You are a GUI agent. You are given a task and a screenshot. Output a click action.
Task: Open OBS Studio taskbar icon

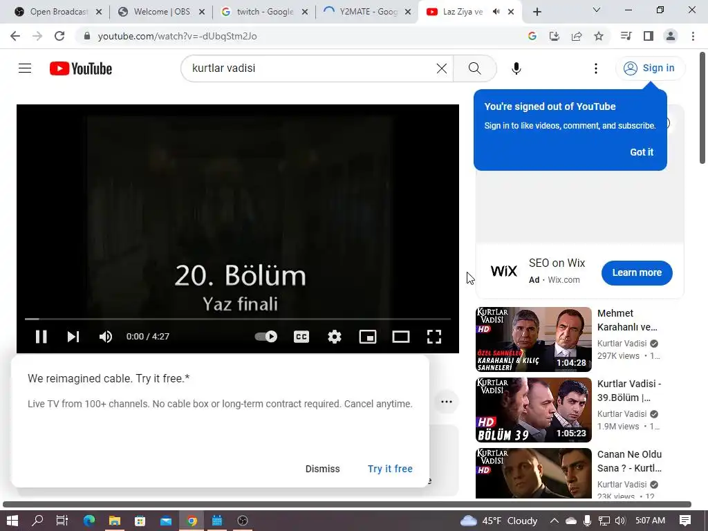click(243, 521)
